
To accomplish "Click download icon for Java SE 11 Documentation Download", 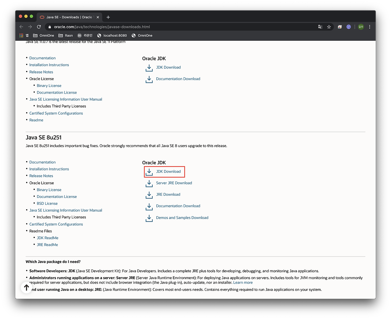I will pos(149,79).
